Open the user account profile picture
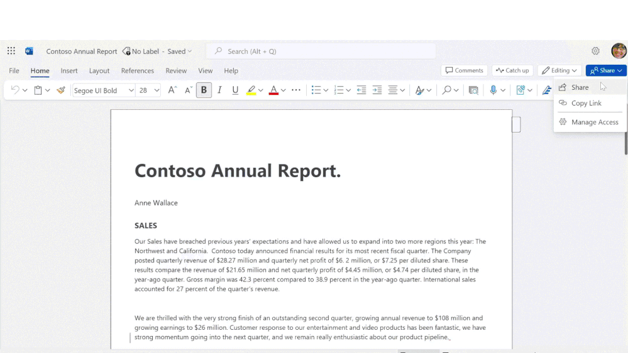Screen dimensions: 628x353 pyautogui.click(x=619, y=51)
